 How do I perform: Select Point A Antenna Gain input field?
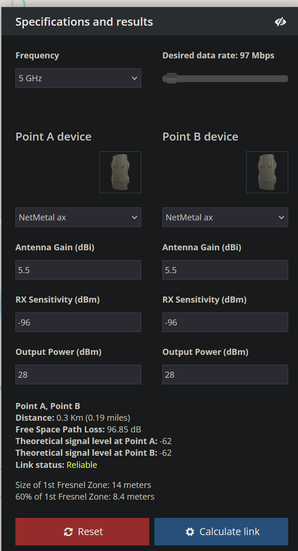point(78,270)
